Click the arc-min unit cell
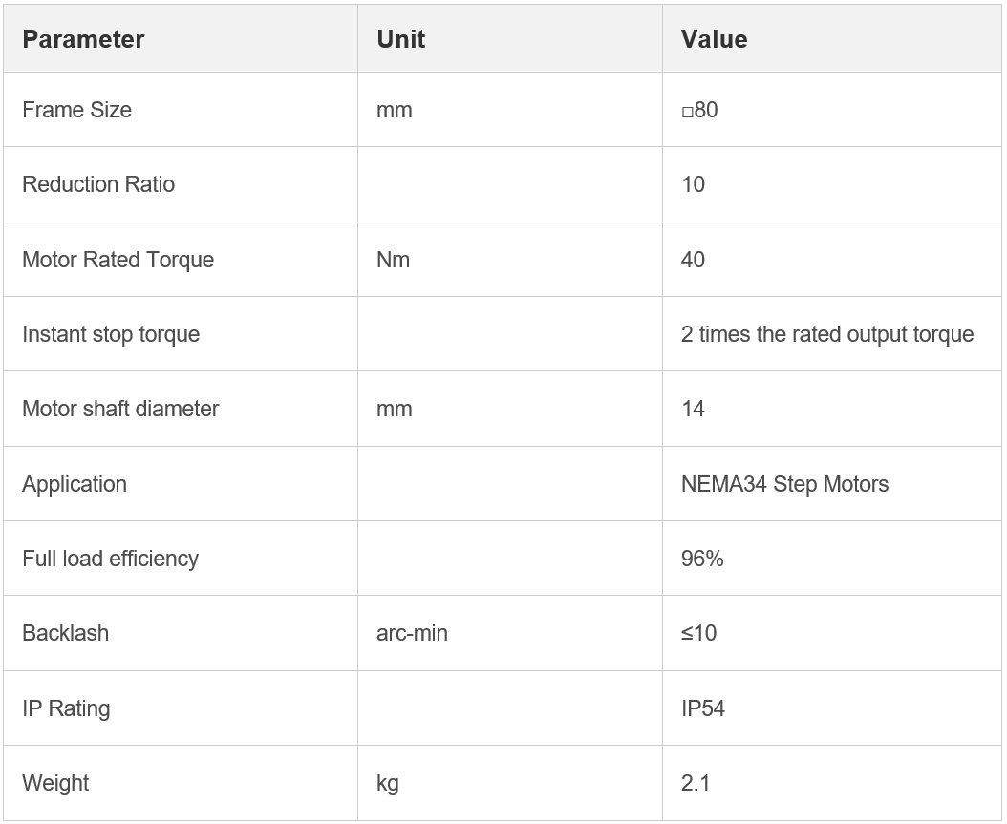This screenshot has width=1007, height=824. click(x=412, y=633)
